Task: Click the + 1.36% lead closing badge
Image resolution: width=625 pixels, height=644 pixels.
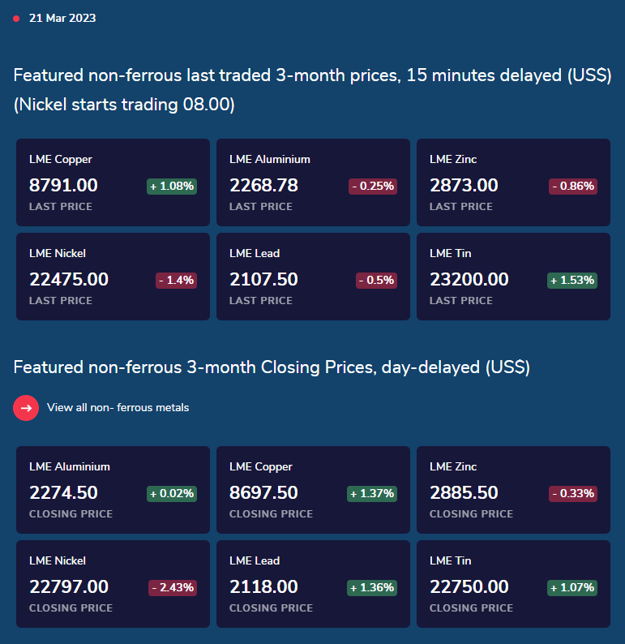Action: coord(372,587)
